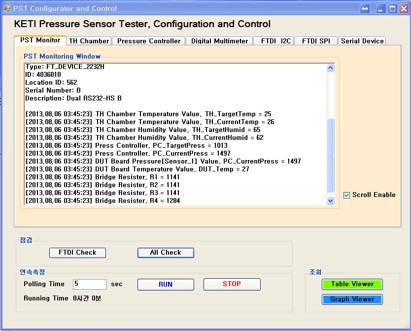Image resolution: width=411 pixels, height=331 pixels.
Task: Go to the Serial Device tab
Action: coord(362,41)
